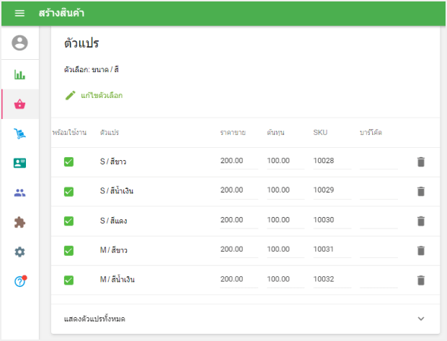The width and height of the screenshot is (447, 341).
Task: Click the แสดงตัวแปรทั้งหมด label text
Action: click(x=99, y=318)
